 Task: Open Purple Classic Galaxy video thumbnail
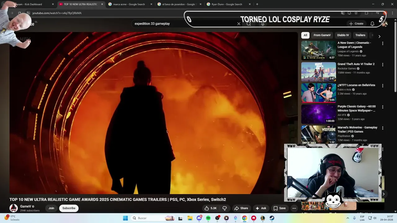tap(319, 114)
